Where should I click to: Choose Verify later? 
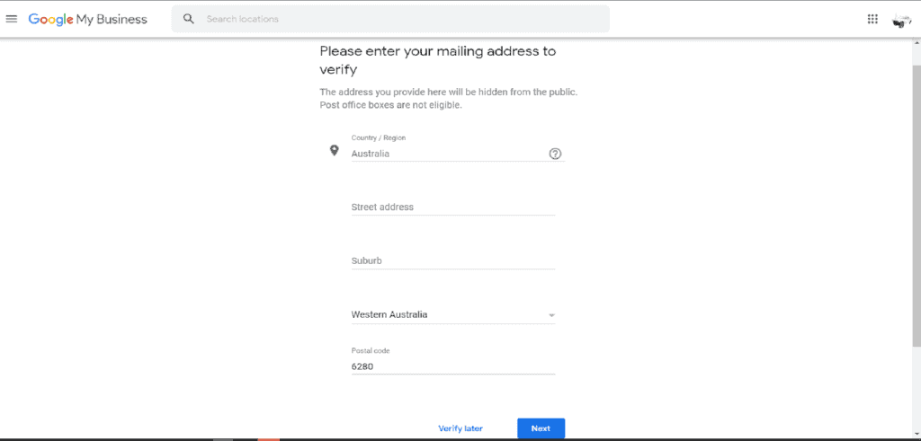[460, 428]
